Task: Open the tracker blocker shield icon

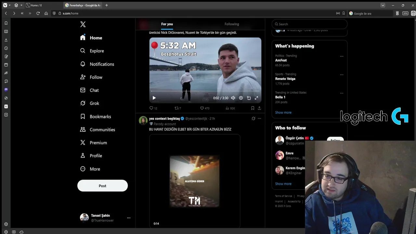Action: (54, 13)
